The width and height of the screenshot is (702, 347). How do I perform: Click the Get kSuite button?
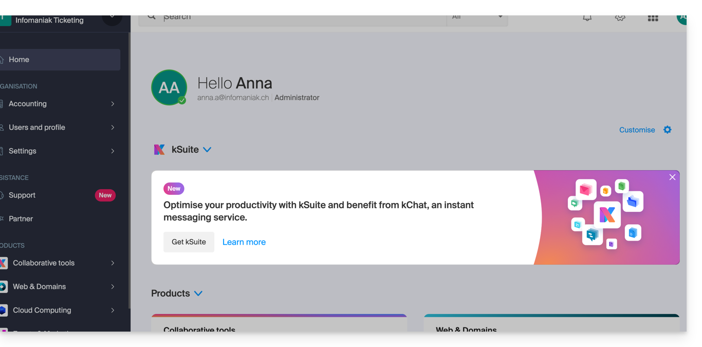click(x=189, y=242)
